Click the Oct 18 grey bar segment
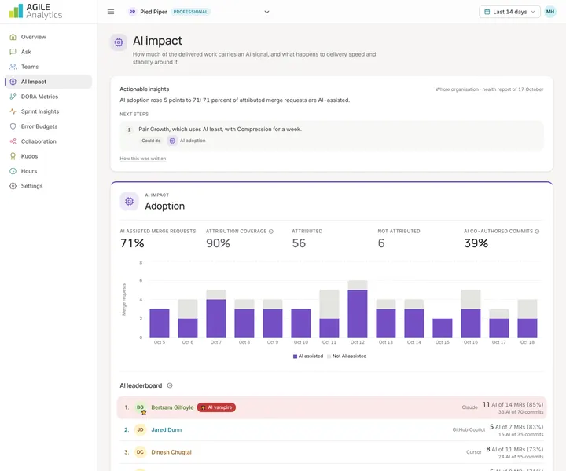The width and height of the screenshot is (566, 471). click(x=527, y=309)
